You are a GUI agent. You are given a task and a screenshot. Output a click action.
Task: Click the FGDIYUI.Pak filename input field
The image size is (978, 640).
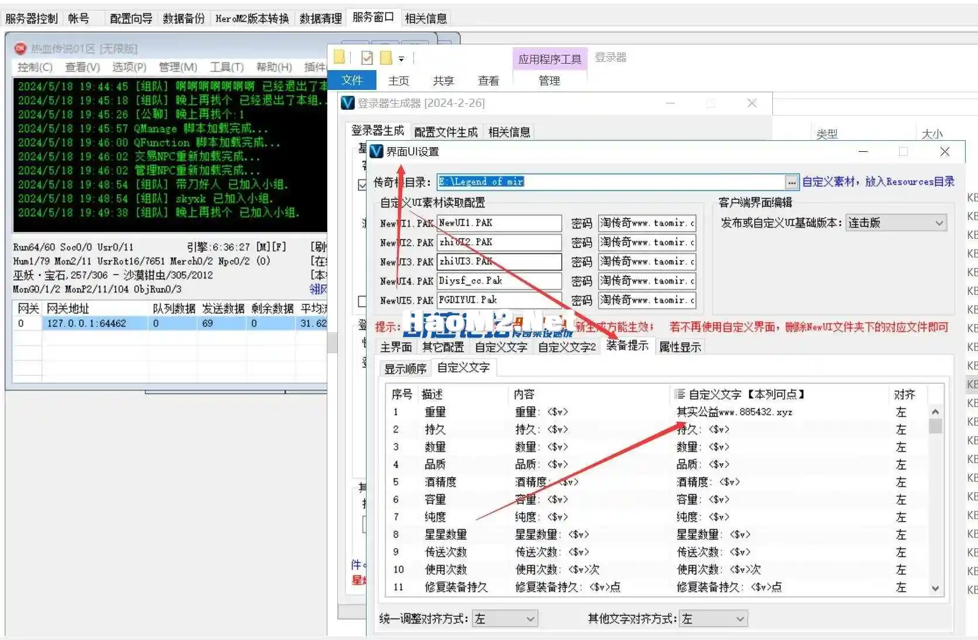[x=499, y=300]
